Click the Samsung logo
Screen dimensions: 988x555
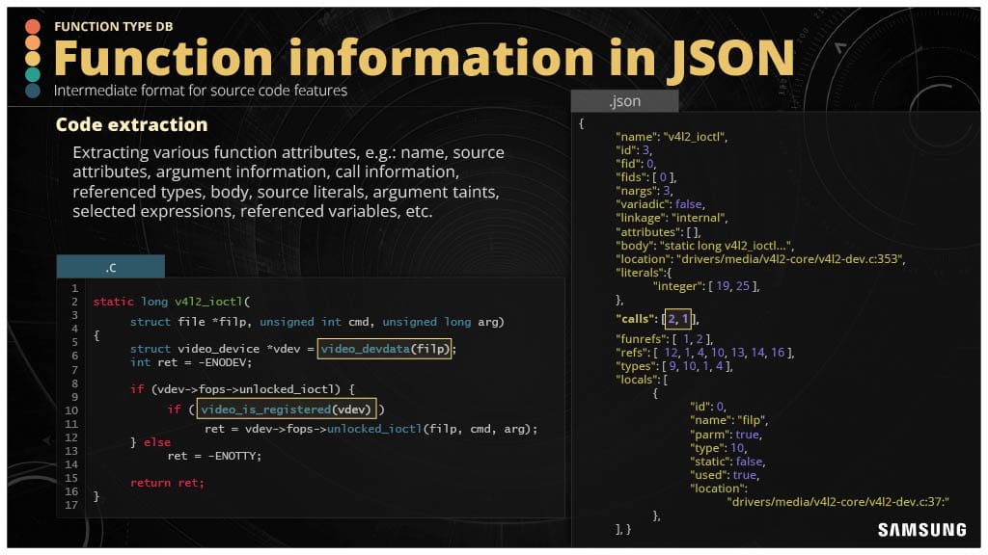pyautogui.click(x=921, y=530)
